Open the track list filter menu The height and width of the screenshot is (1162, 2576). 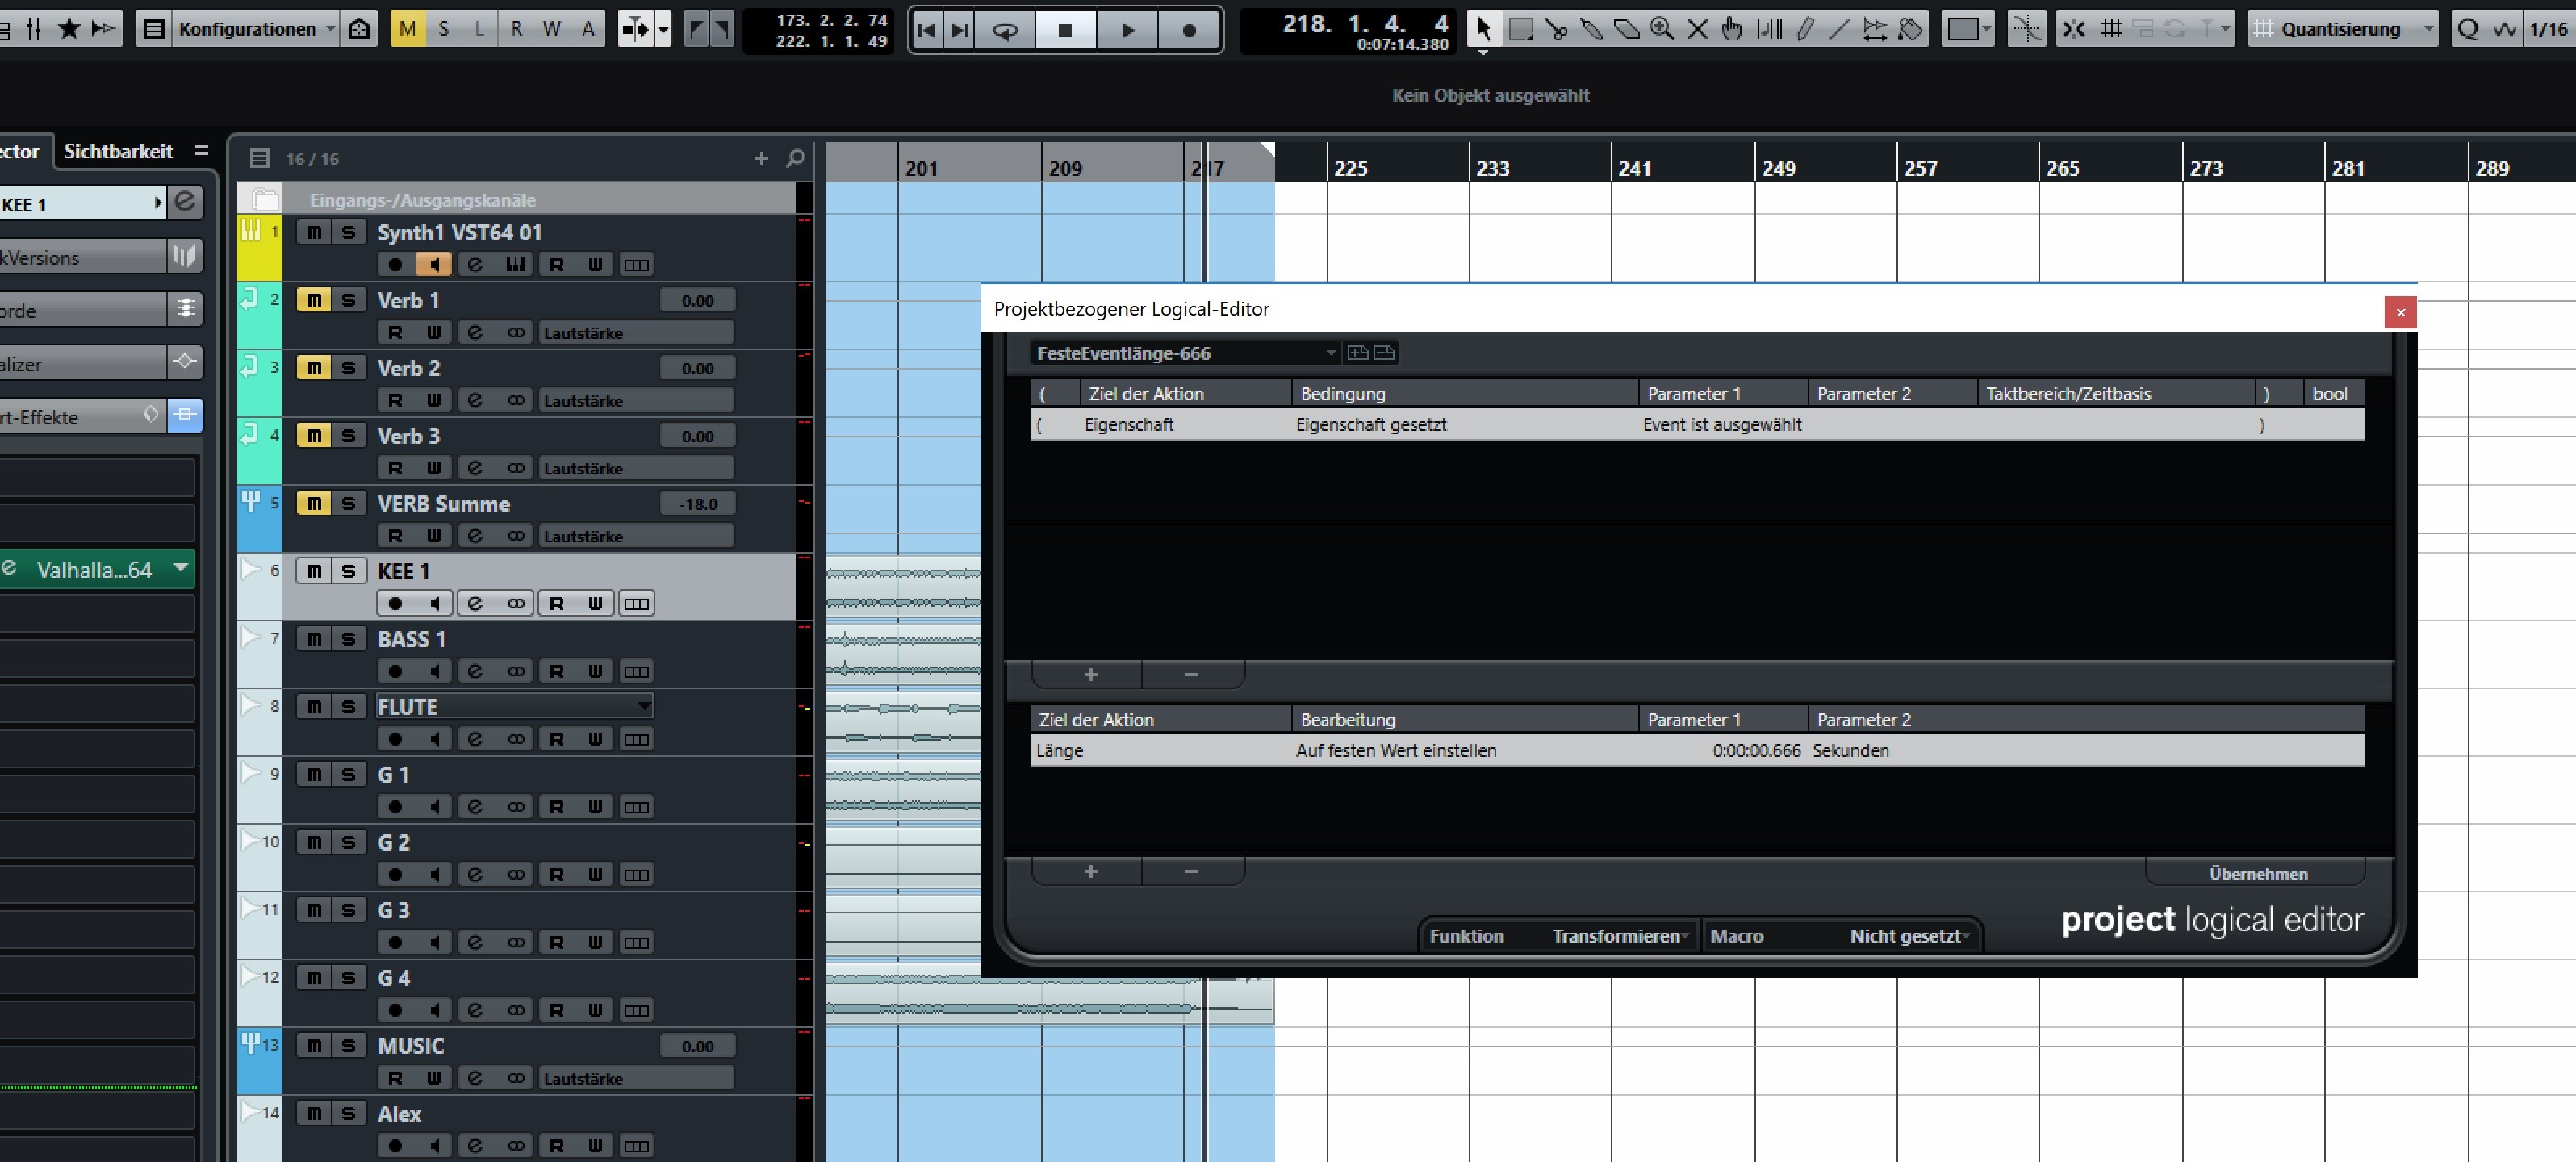point(260,158)
